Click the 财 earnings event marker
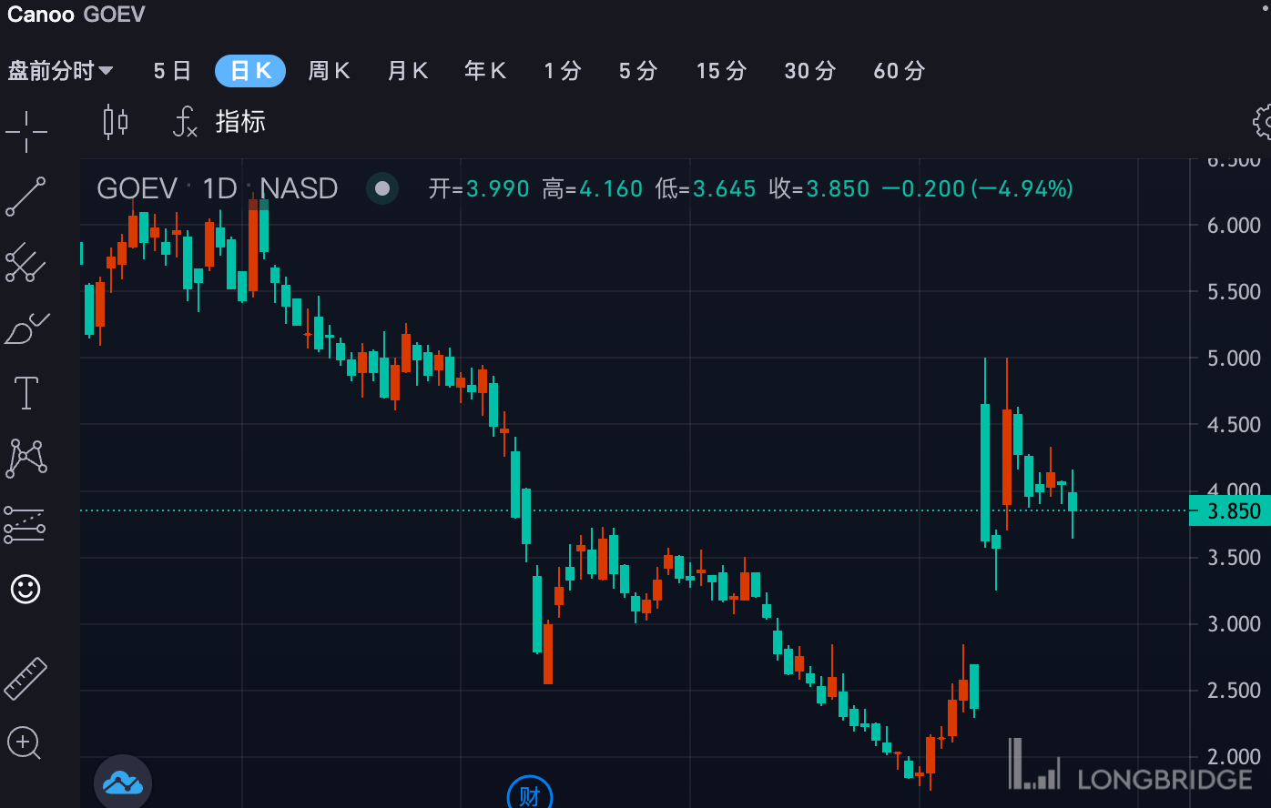1271x808 pixels. click(x=529, y=795)
